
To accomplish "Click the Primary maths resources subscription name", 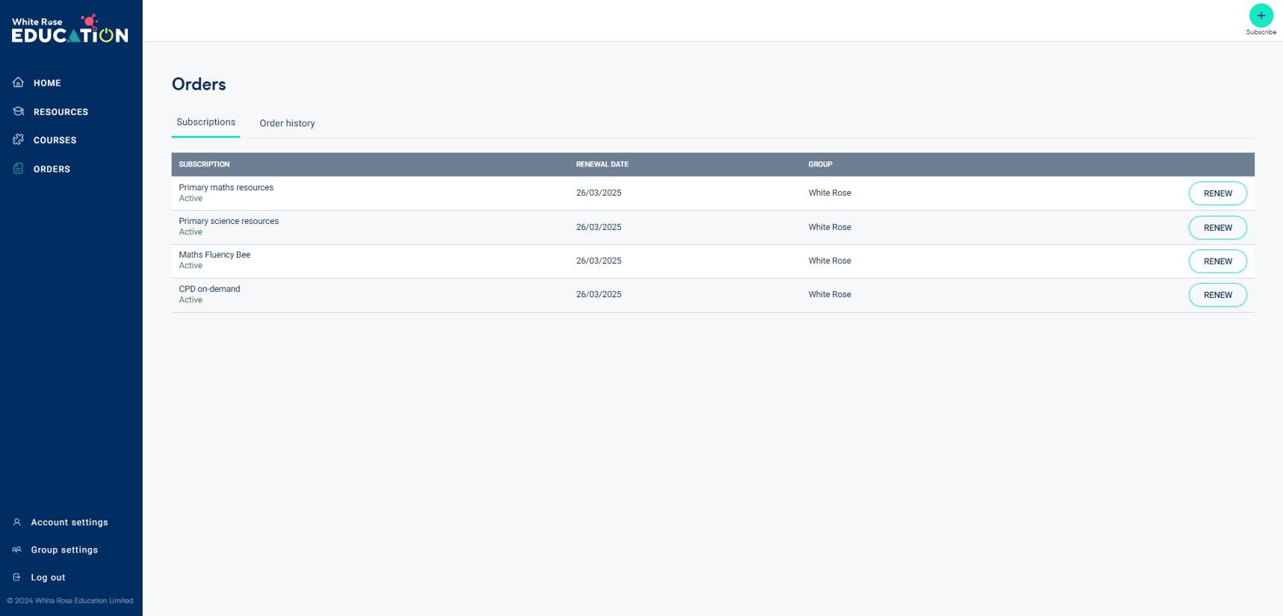I will click(x=226, y=187).
